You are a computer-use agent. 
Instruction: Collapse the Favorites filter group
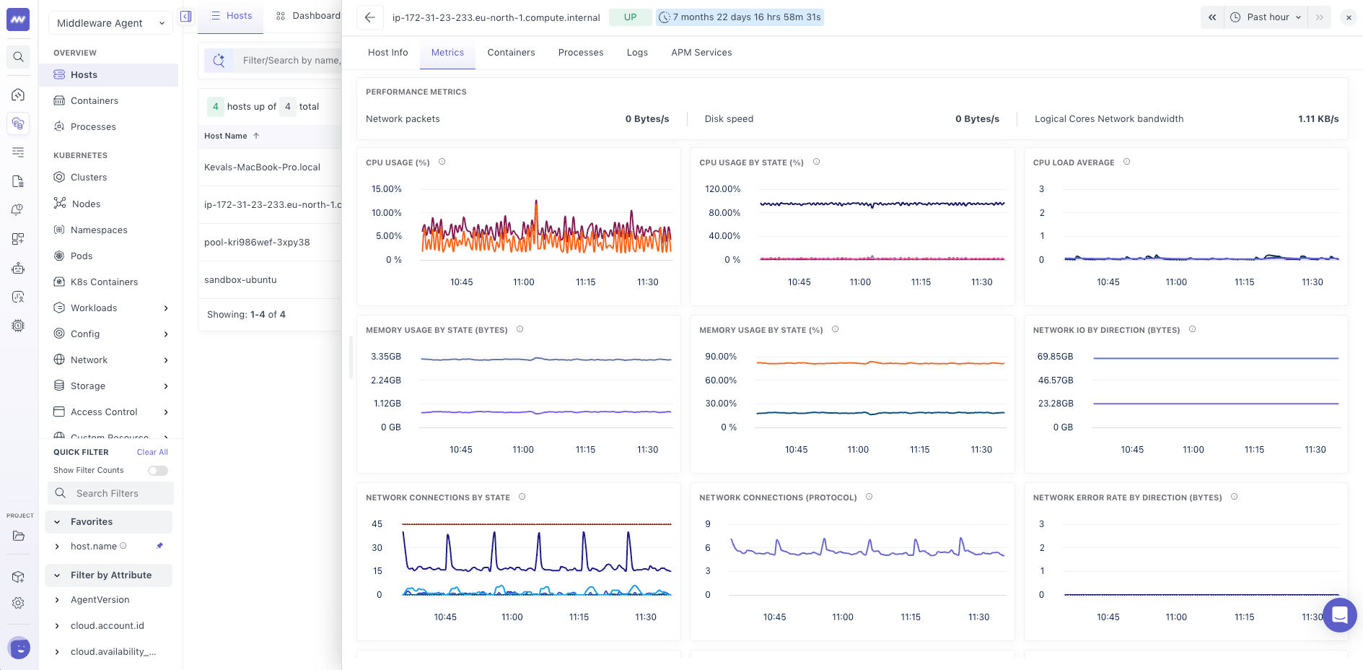click(108, 522)
